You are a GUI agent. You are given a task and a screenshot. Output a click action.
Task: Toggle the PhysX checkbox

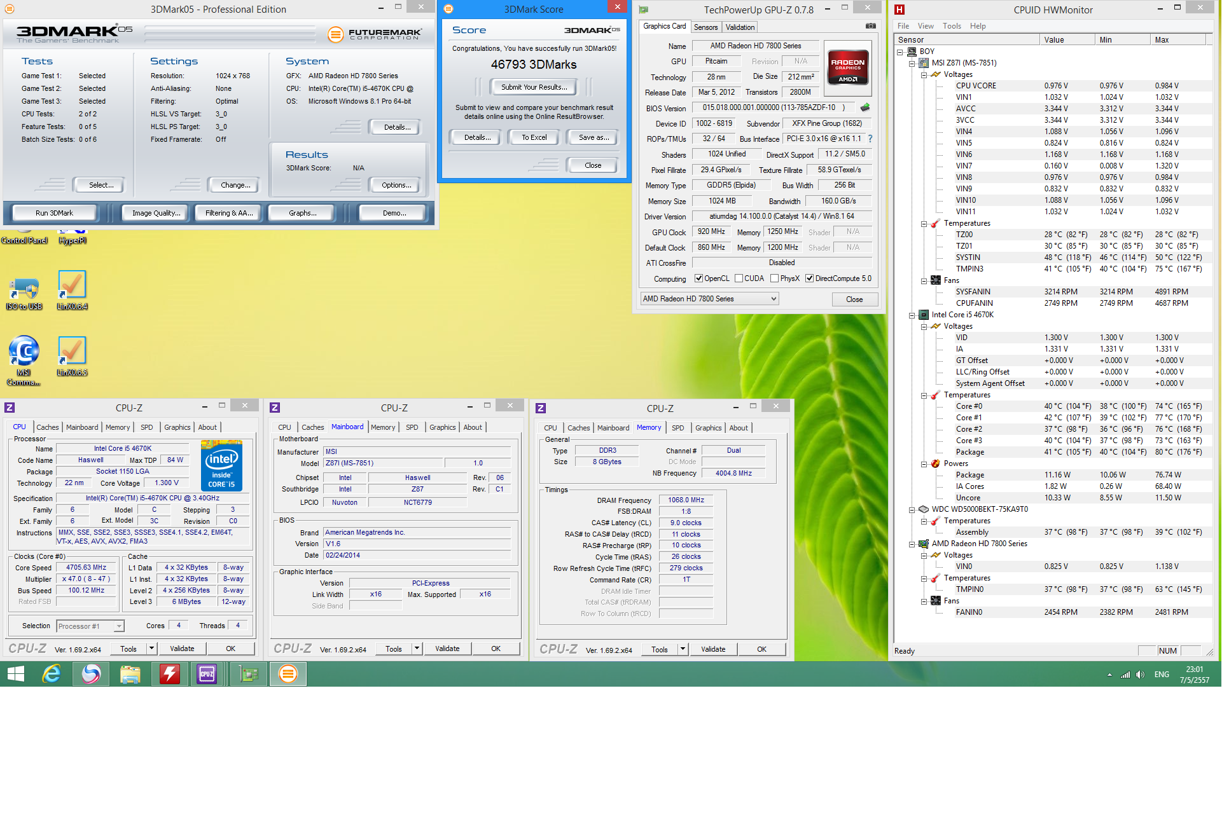[774, 278]
